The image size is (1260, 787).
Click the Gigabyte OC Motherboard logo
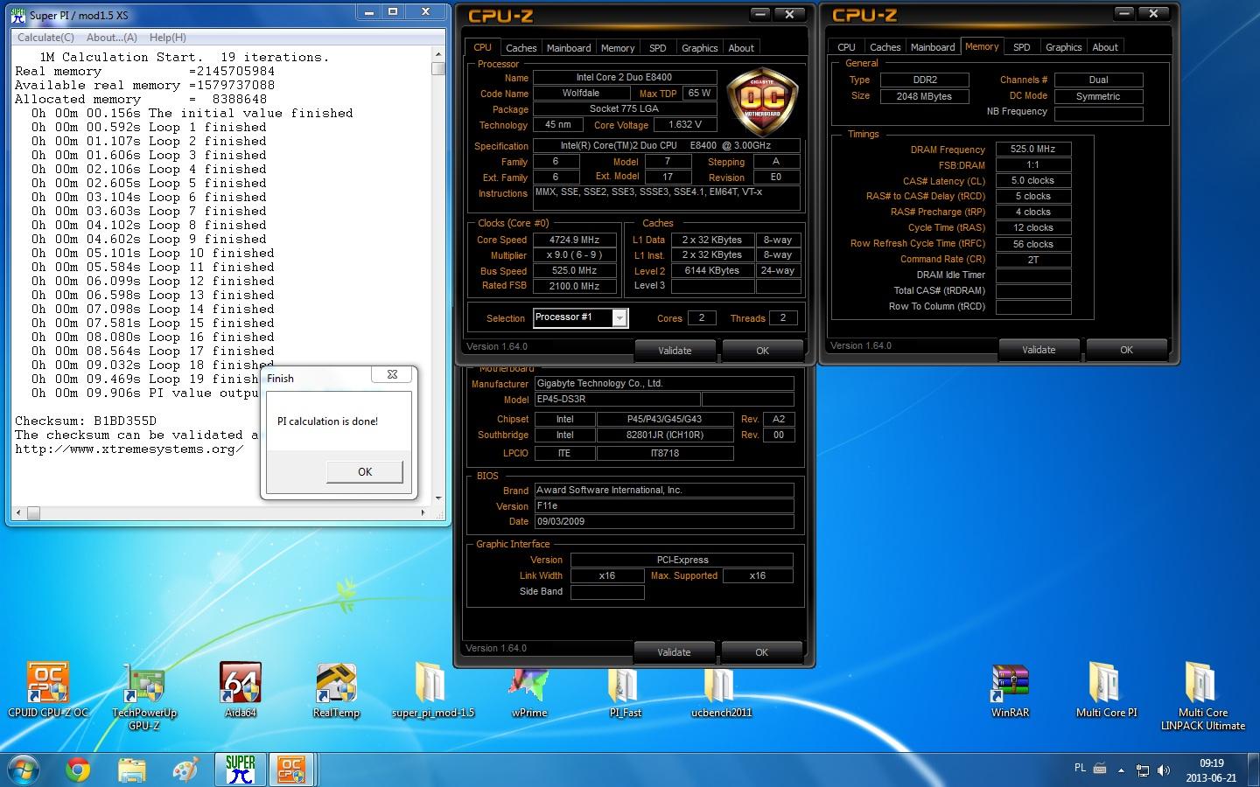(763, 102)
